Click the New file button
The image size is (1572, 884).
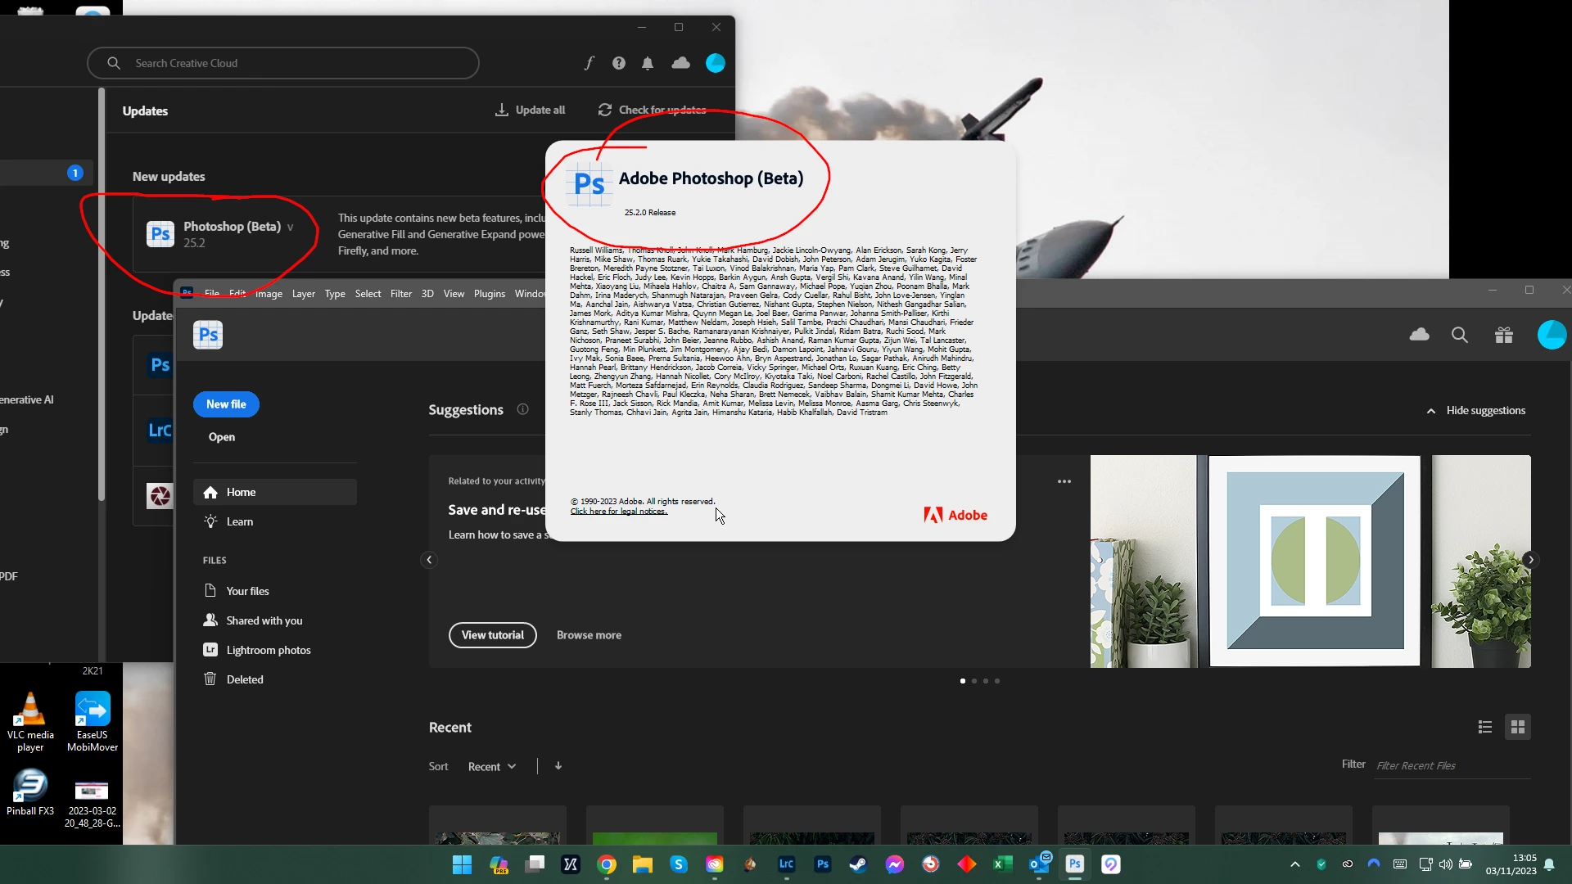click(x=226, y=404)
